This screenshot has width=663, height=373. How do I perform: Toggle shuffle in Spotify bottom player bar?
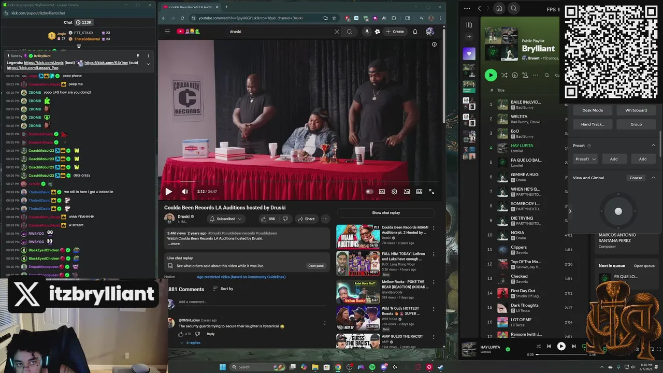538,347
